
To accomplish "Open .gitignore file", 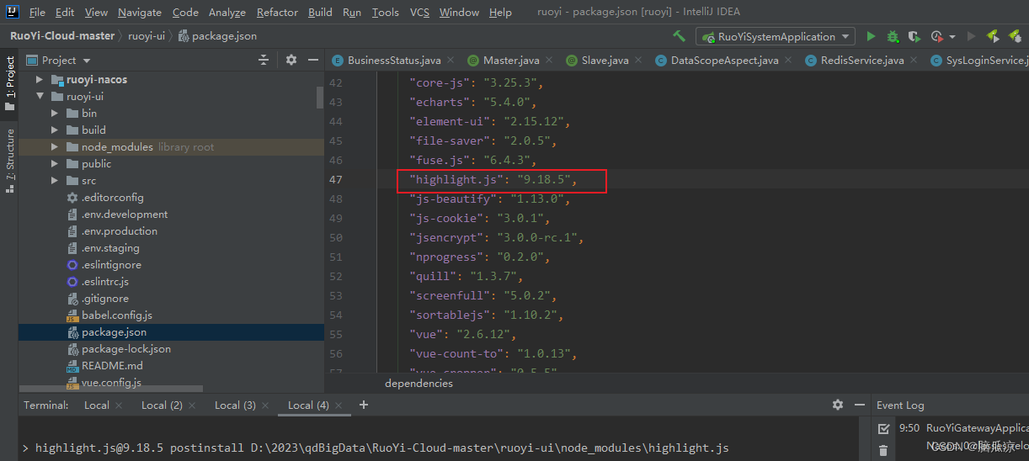I will coord(104,298).
